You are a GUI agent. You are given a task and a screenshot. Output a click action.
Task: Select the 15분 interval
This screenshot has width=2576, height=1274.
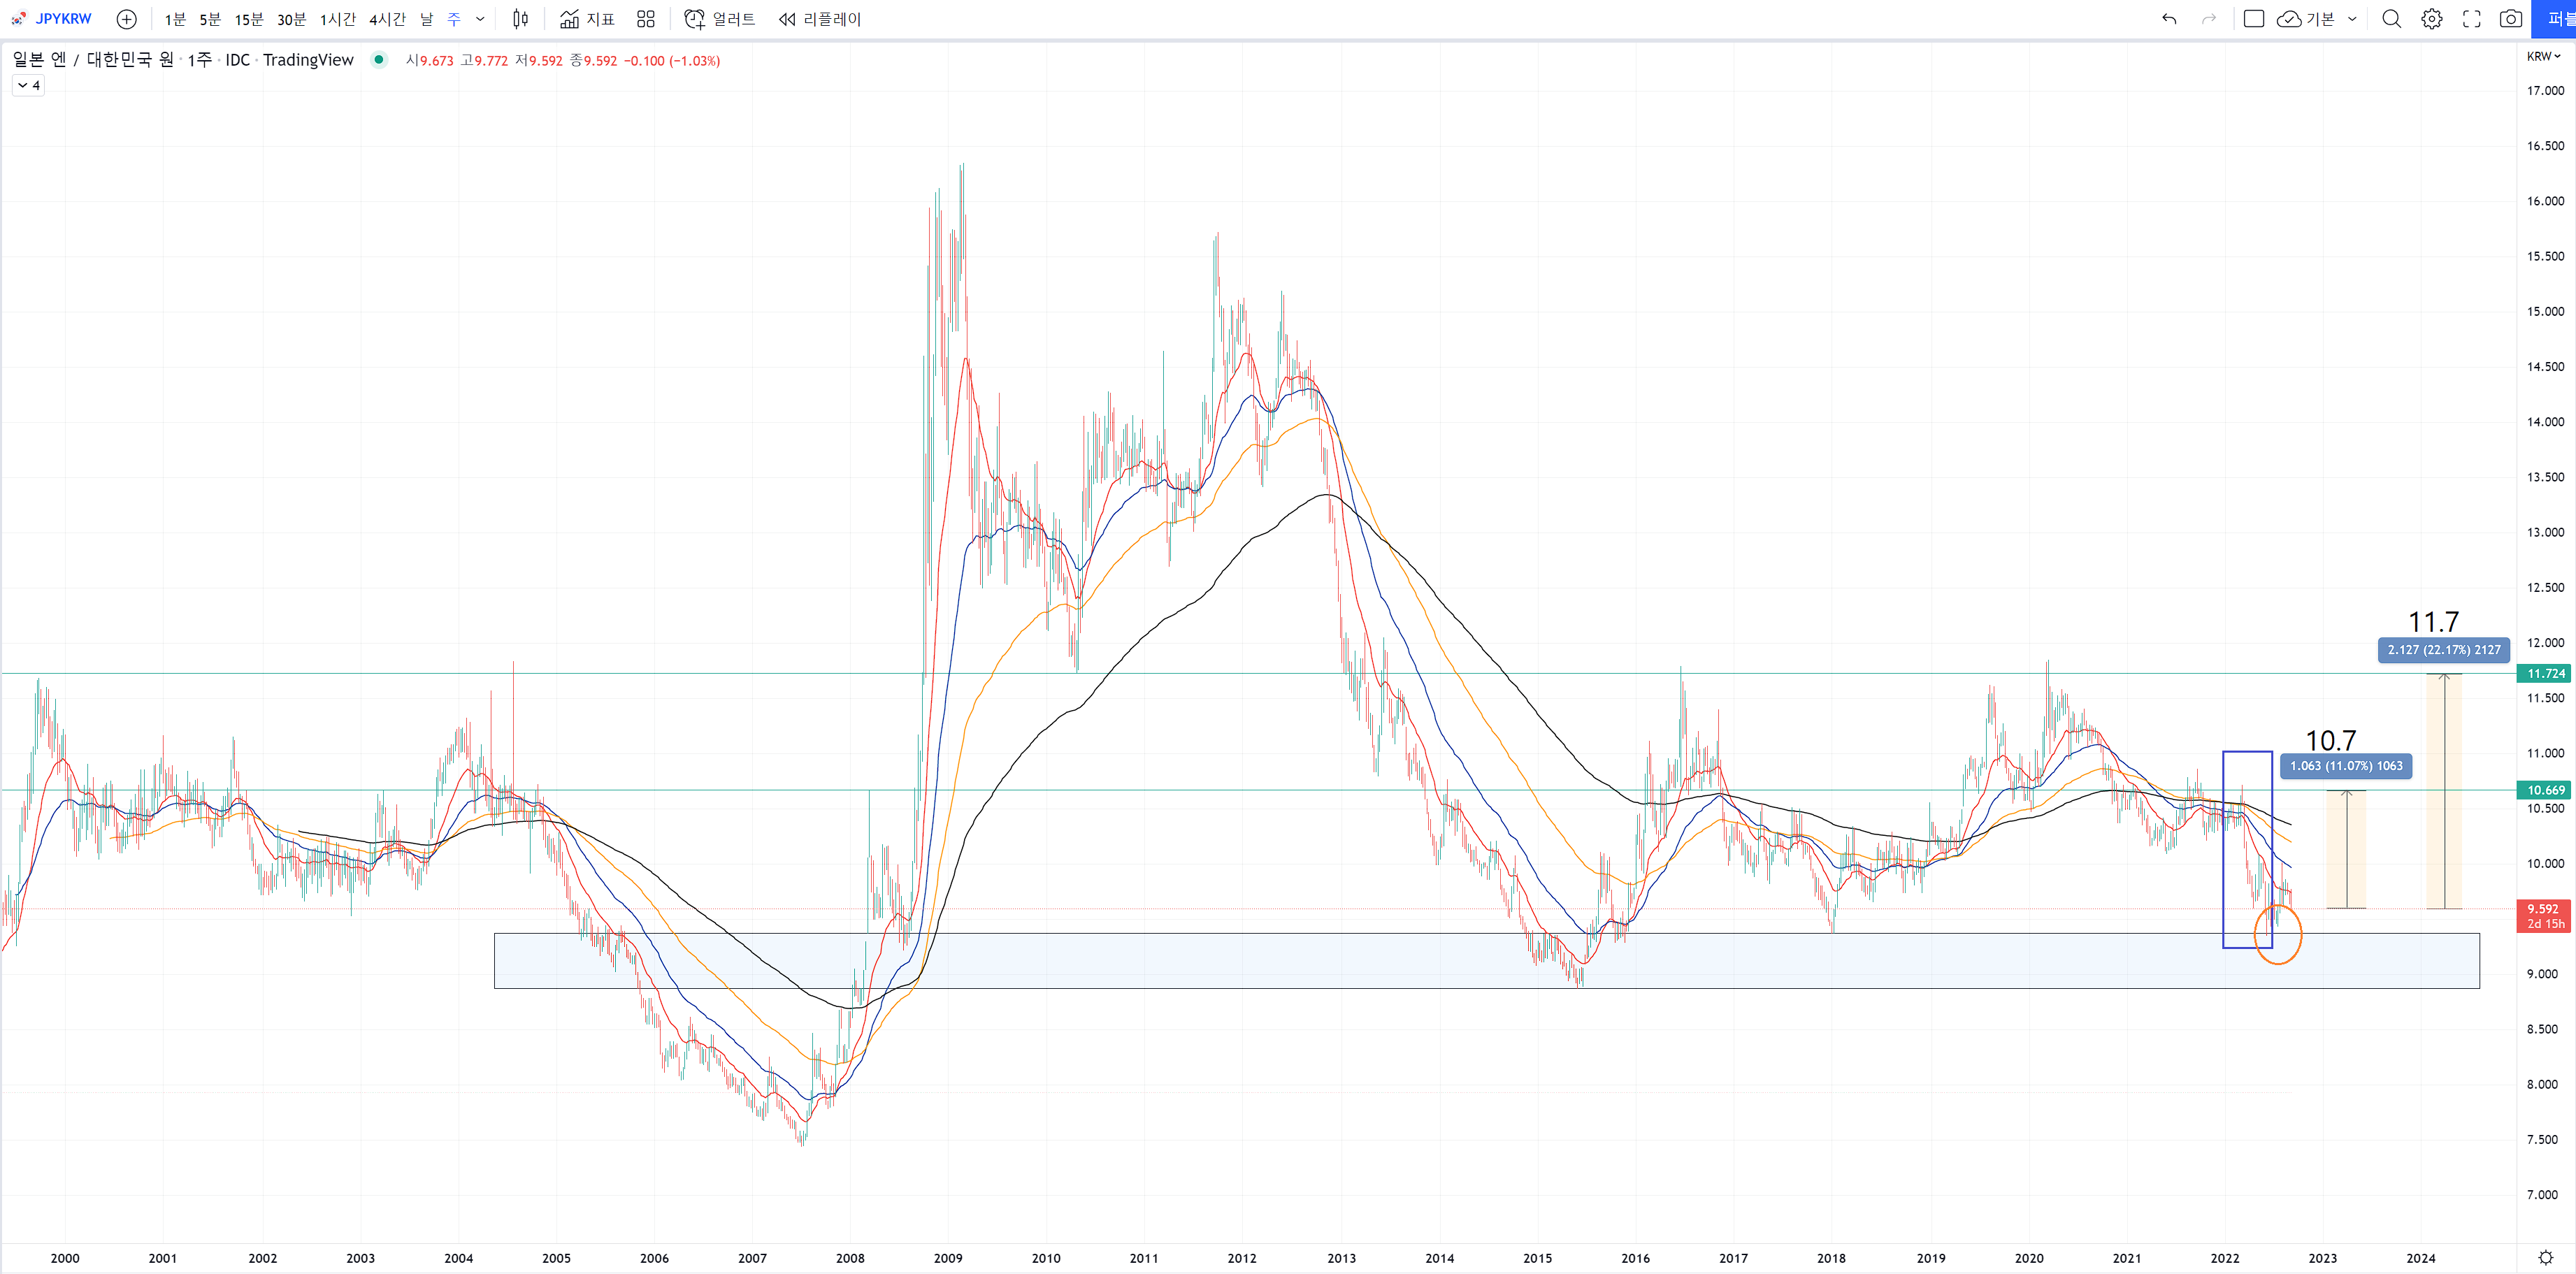click(x=248, y=19)
